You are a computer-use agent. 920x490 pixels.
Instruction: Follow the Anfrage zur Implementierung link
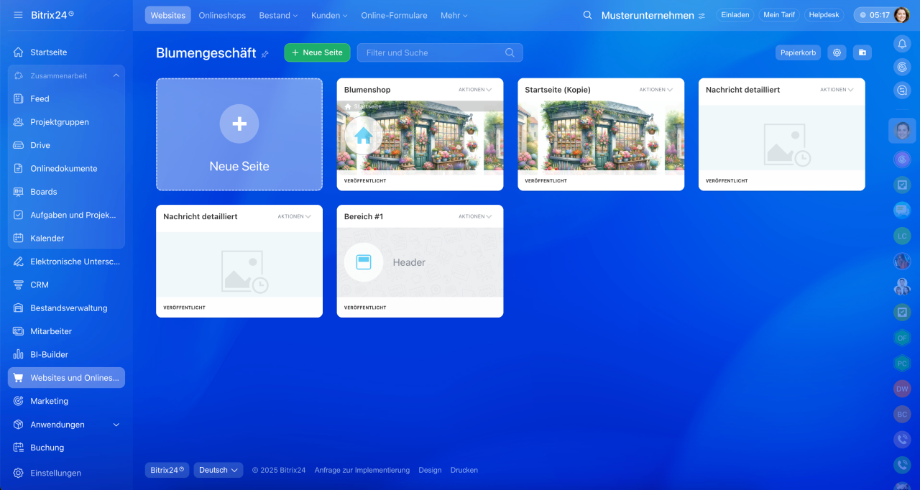362,470
